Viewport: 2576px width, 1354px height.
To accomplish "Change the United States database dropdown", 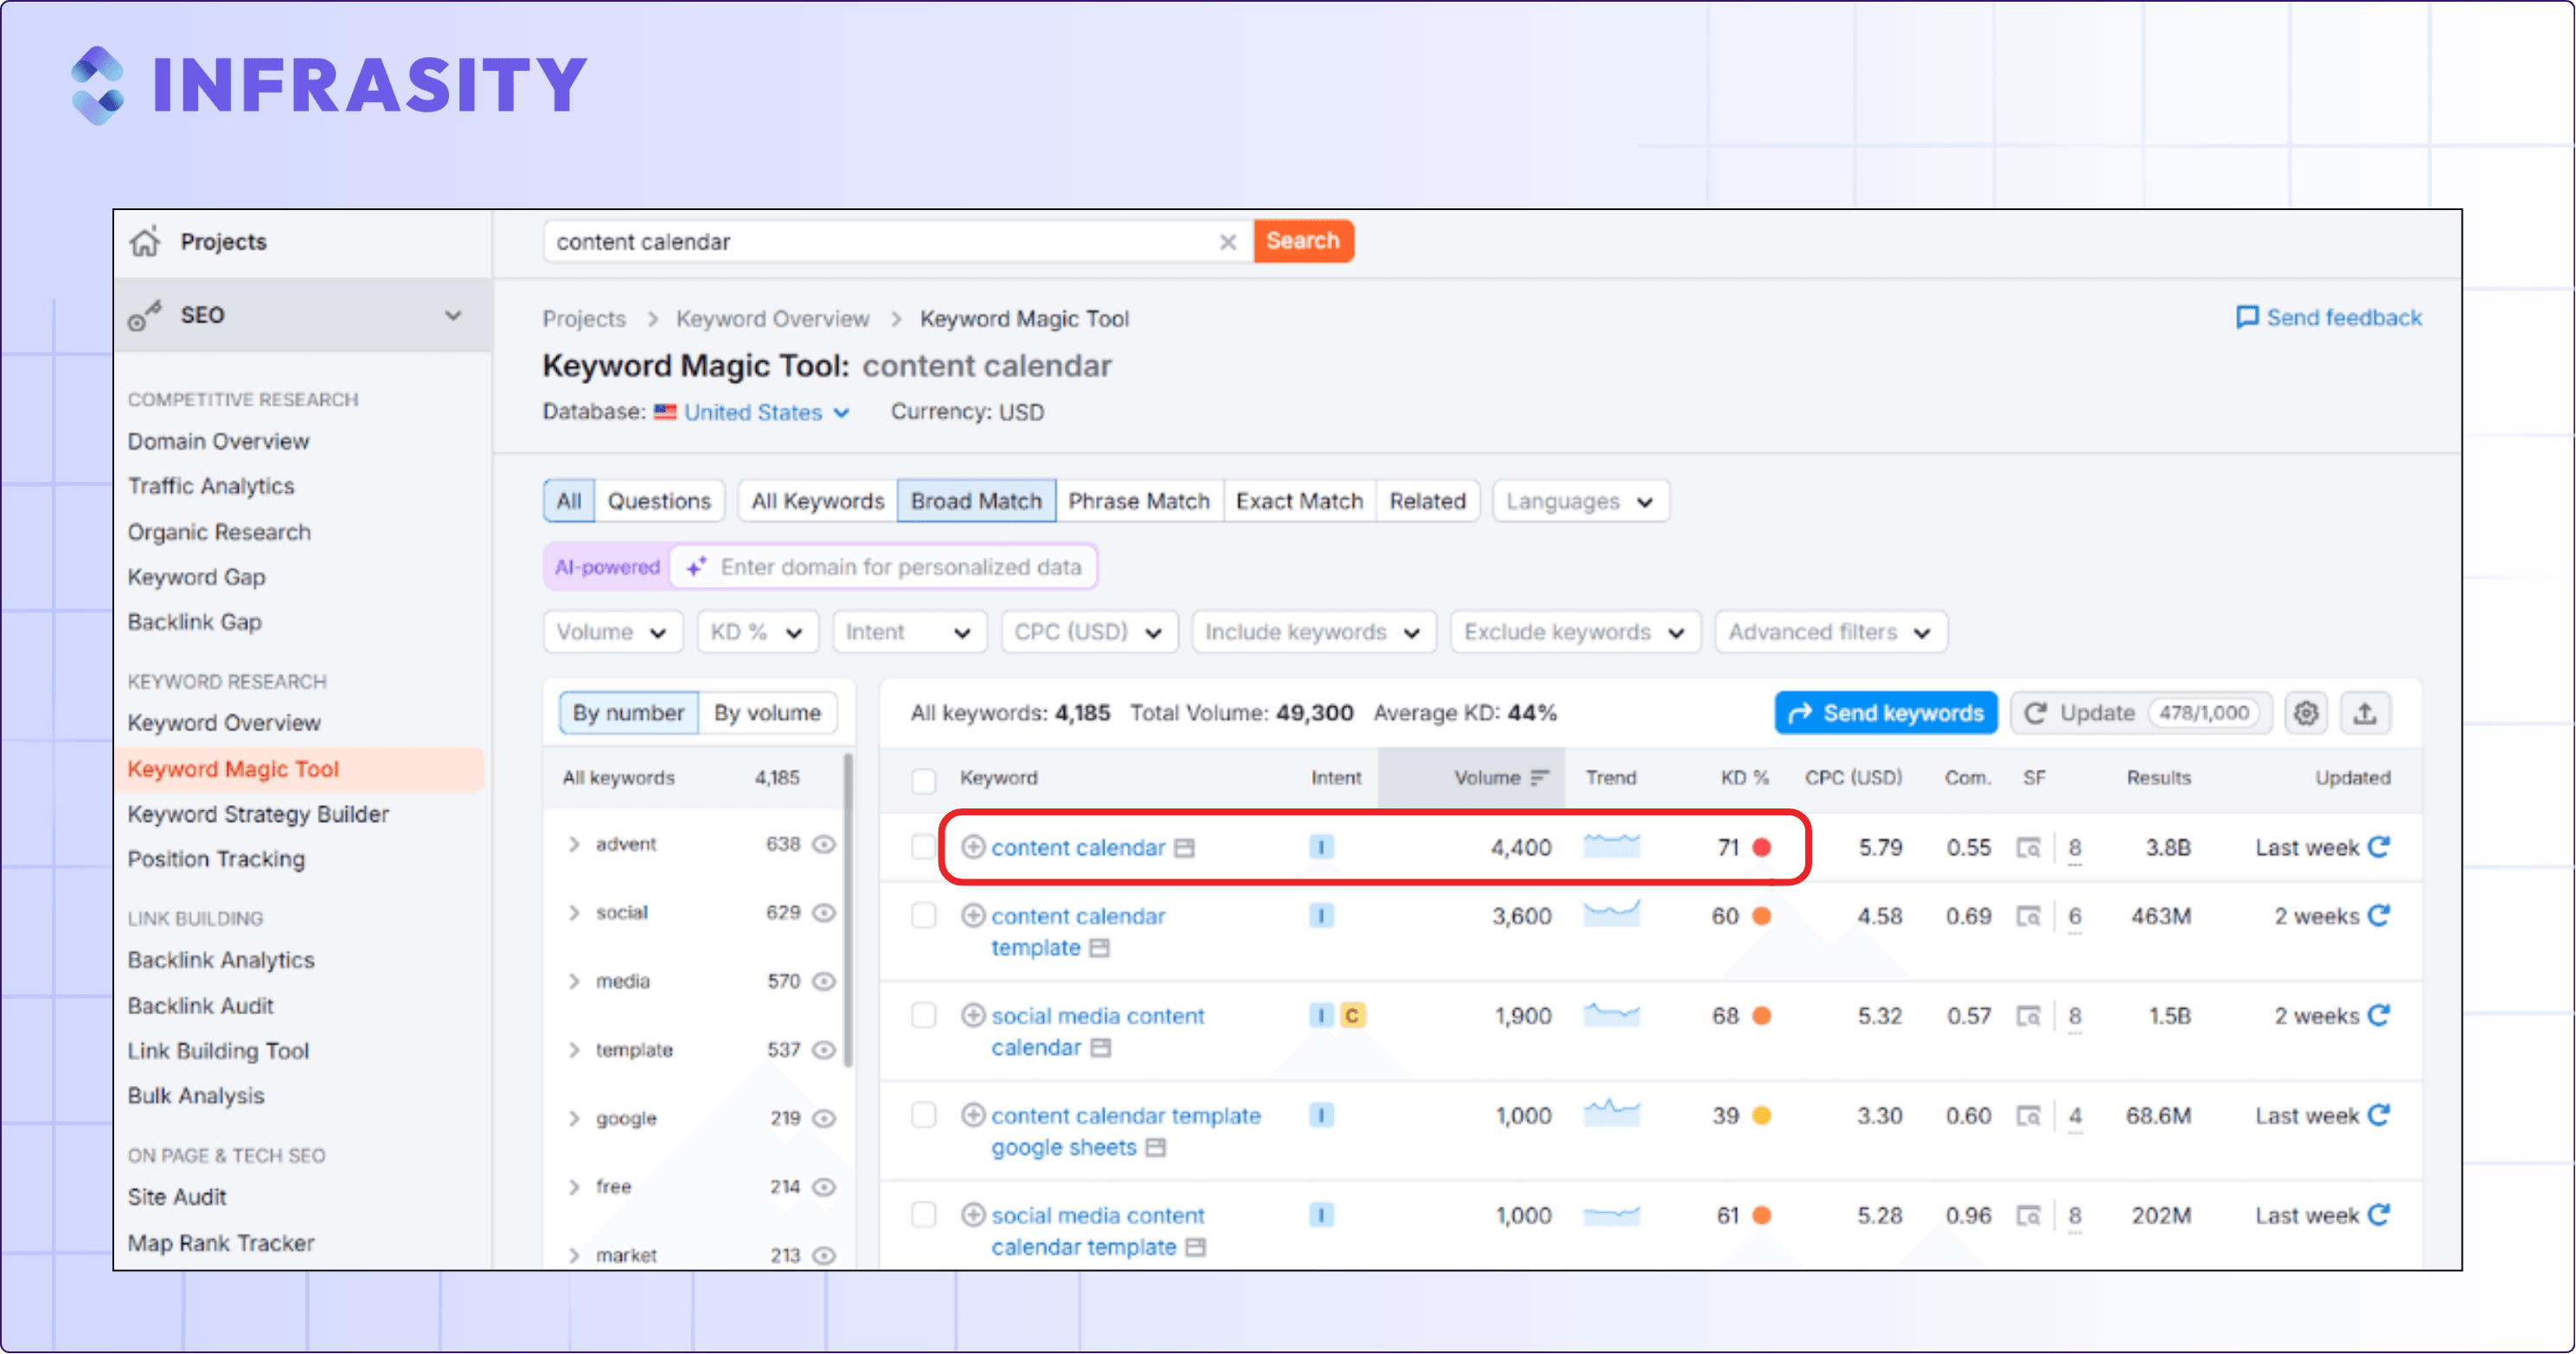I will pyautogui.click(x=752, y=412).
